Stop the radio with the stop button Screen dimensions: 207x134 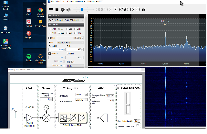(57, 10)
